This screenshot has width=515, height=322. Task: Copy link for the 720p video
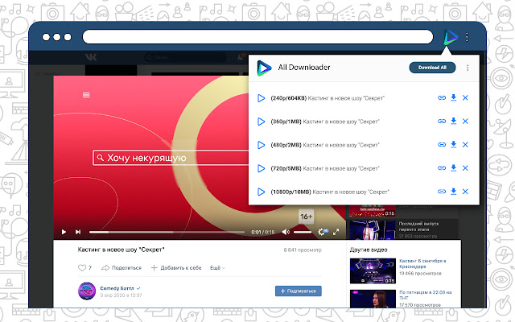point(441,168)
